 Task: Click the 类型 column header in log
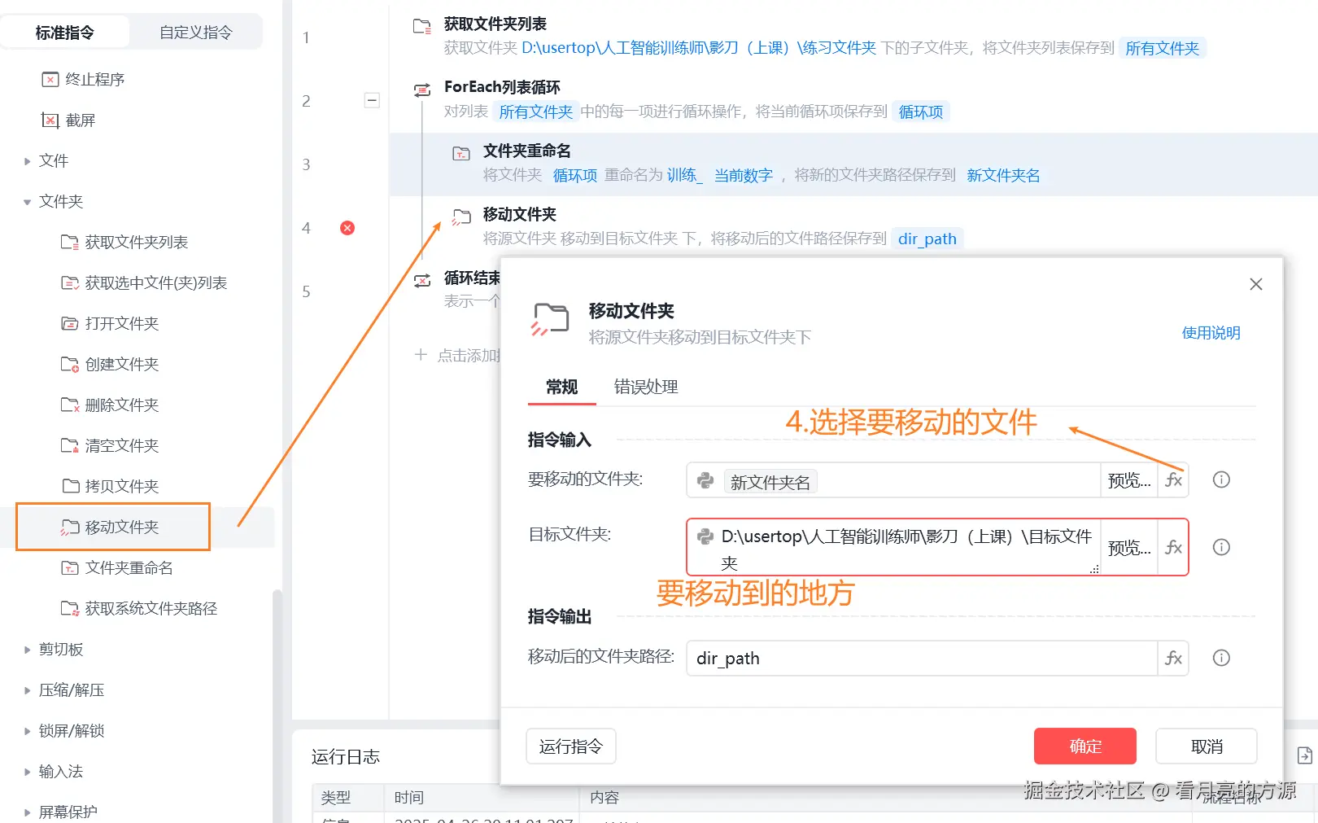click(335, 798)
